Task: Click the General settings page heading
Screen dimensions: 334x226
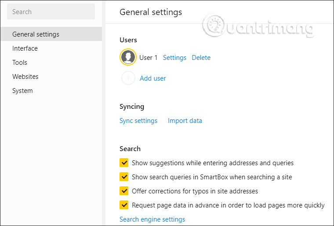Action: pyautogui.click(x=151, y=12)
